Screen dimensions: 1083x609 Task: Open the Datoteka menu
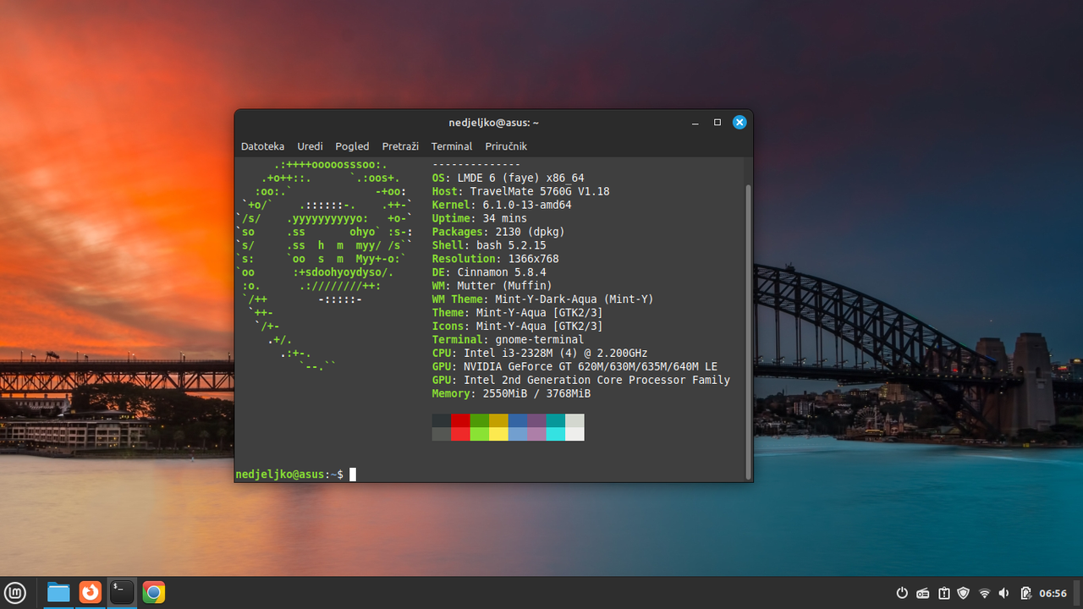click(262, 146)
